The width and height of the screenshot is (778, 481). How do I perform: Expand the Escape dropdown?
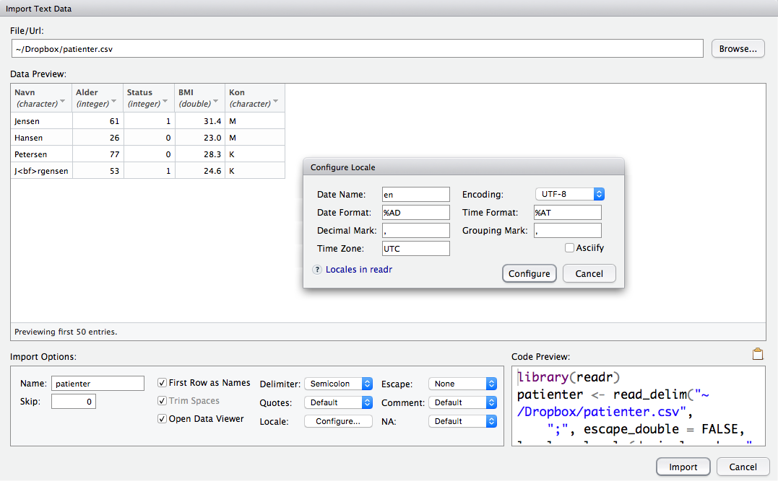[x=462, y=384]
